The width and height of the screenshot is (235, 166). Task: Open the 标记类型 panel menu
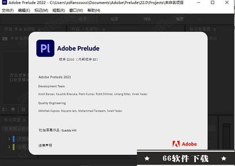coord(25,120)
